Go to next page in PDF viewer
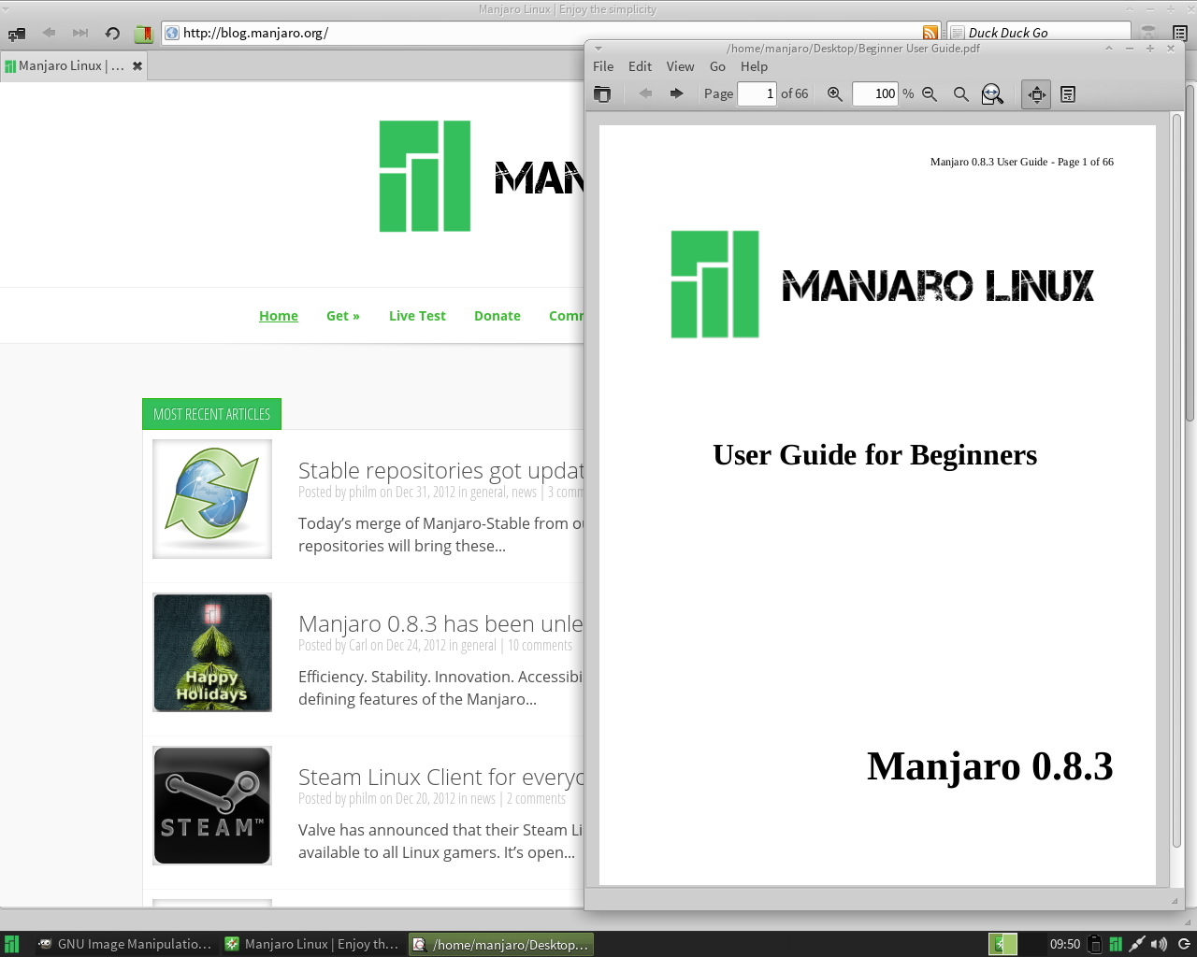The width and height of the screenshot is (1197, 957). coord(676,93)
